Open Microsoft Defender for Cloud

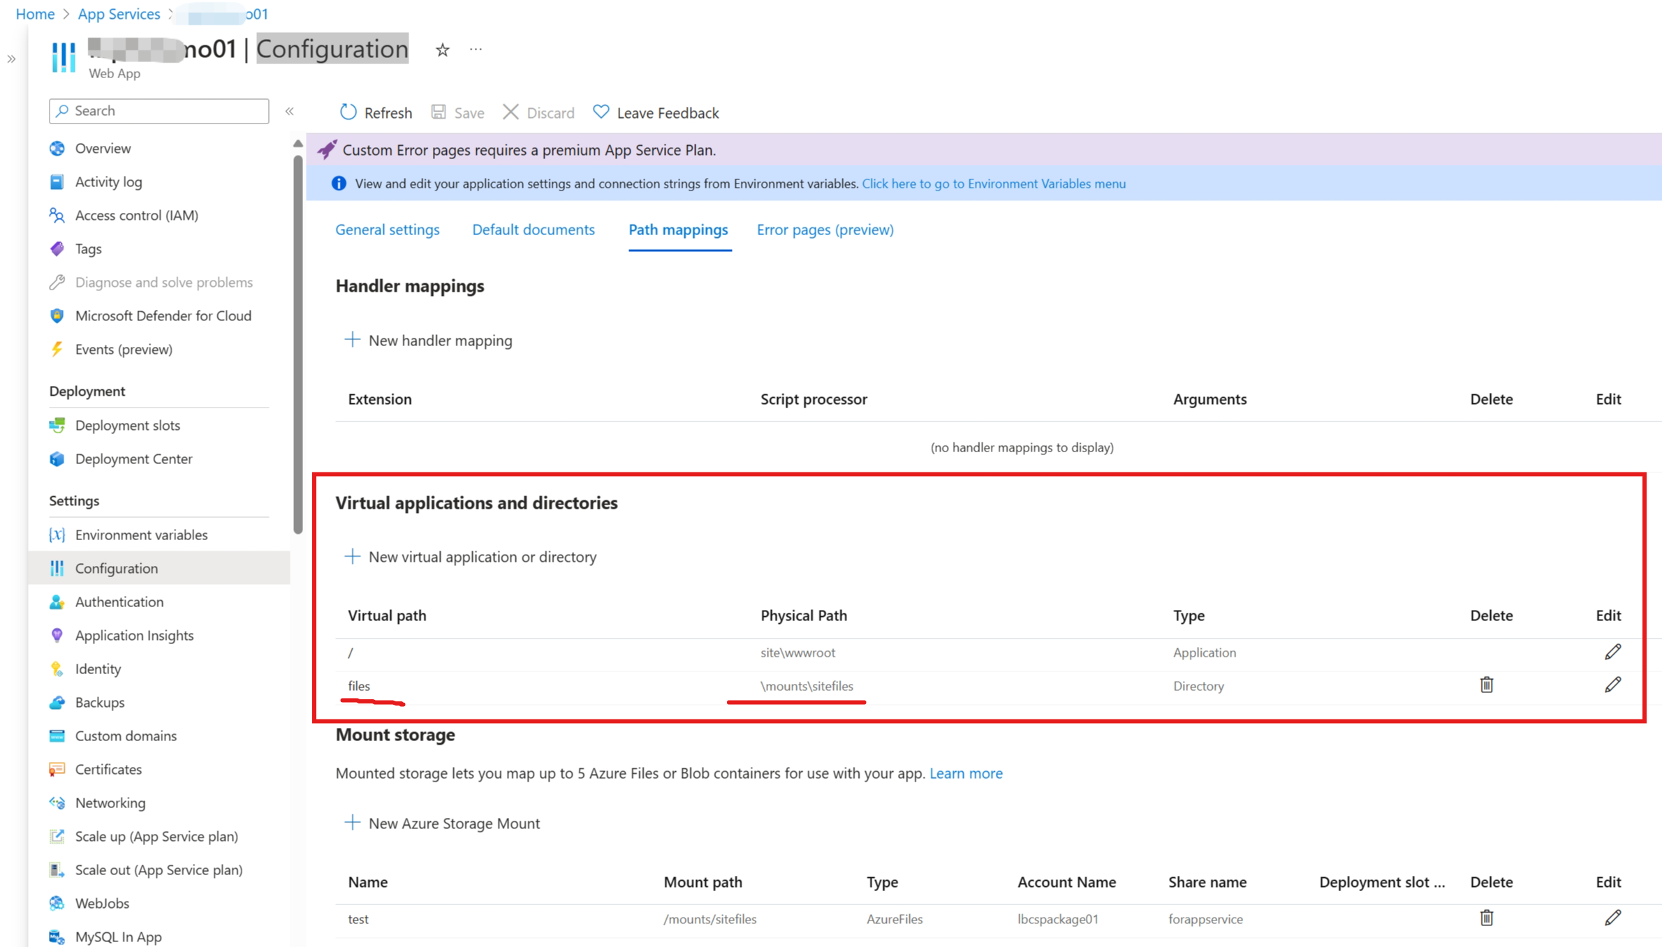[x=163, y=315]
